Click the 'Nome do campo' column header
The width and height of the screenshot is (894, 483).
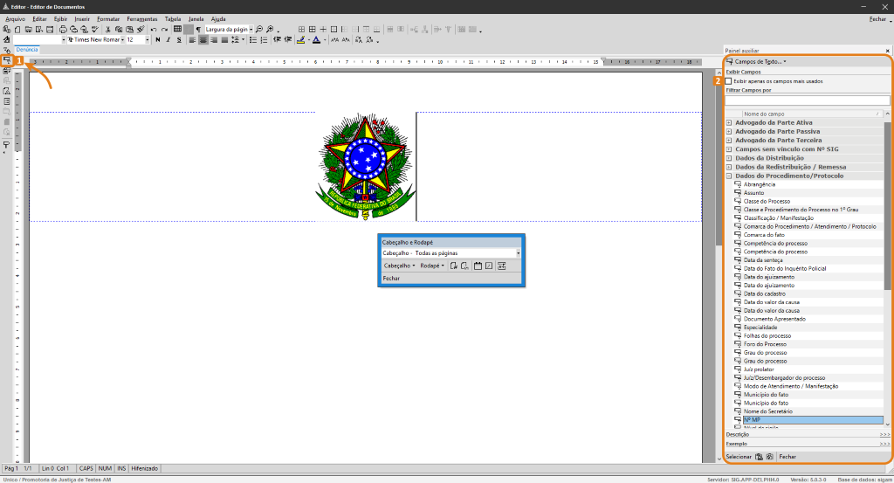(813, 114)
